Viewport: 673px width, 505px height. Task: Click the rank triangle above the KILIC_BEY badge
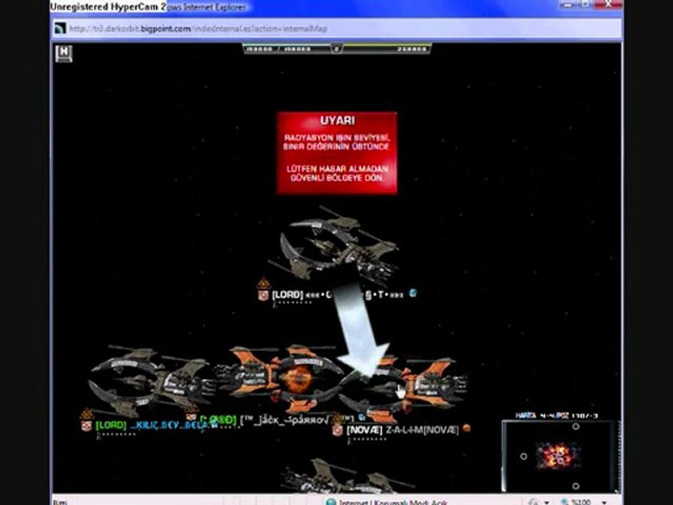(87, 414)
